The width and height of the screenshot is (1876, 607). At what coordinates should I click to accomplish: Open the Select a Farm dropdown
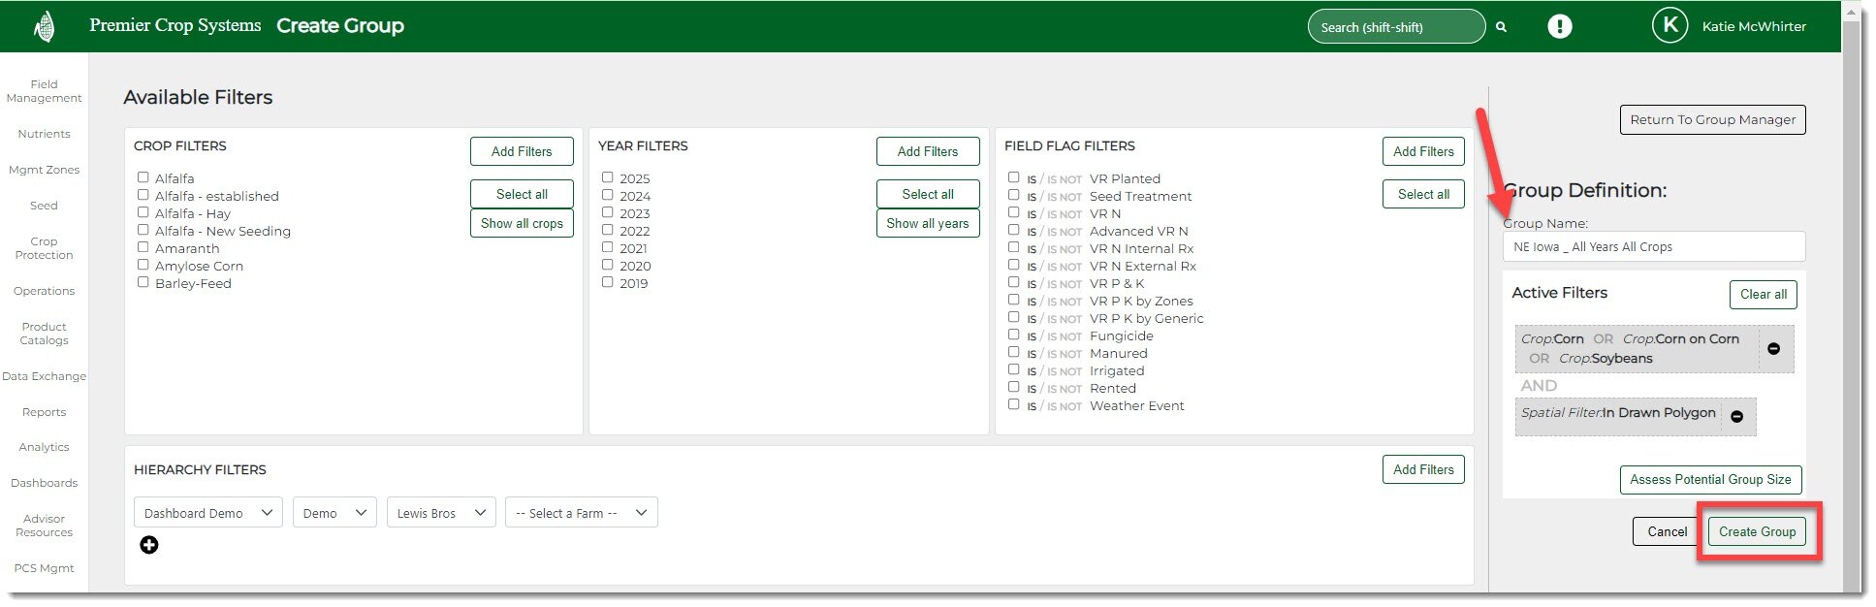(x=581, y=513)
